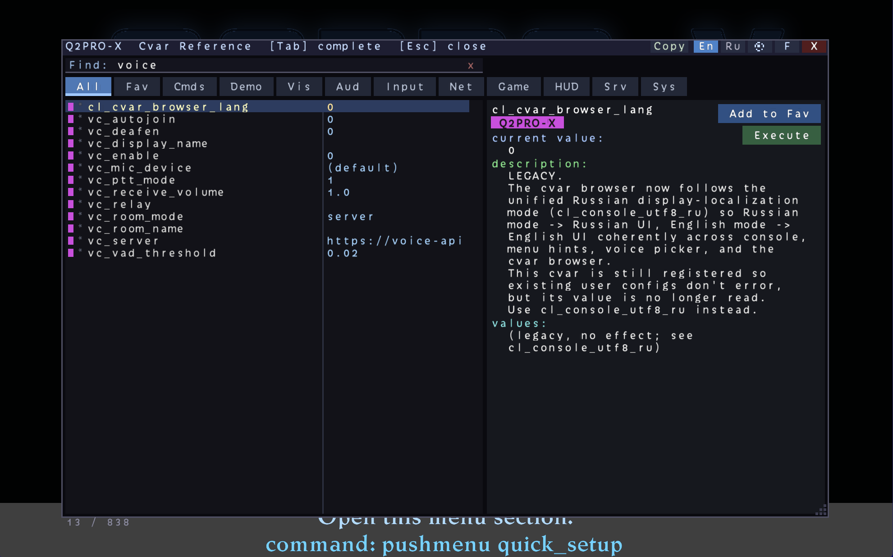Select the vc_receive_volume row
Image resolution: width=893 pixels, height=557 pixels.
tap(268, 192)
